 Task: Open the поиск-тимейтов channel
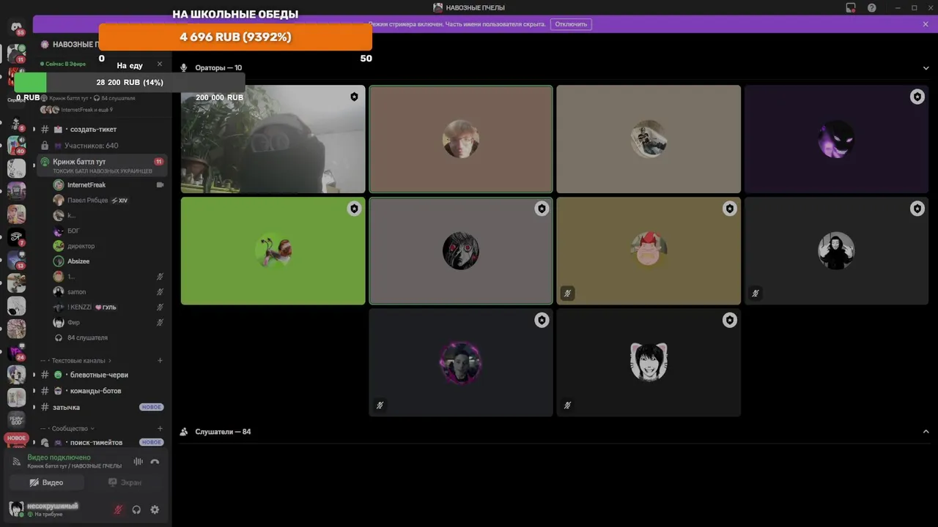(x=101, y=443)
